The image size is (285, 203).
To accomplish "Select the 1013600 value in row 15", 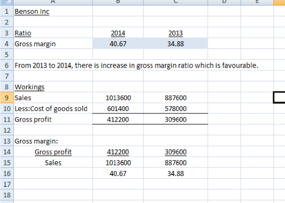I will pos(118,162).
